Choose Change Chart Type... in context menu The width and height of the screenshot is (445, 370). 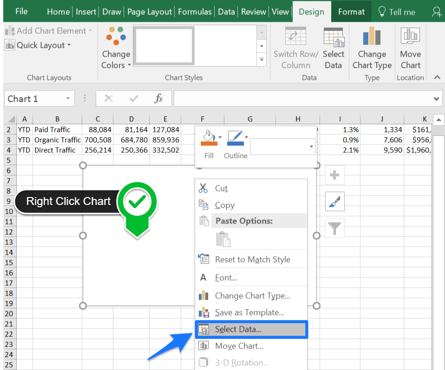[x=251, y=296]
